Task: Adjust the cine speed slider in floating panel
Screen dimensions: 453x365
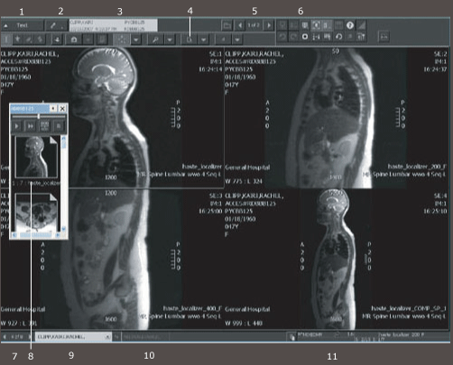Action: (x=39, y=116)
